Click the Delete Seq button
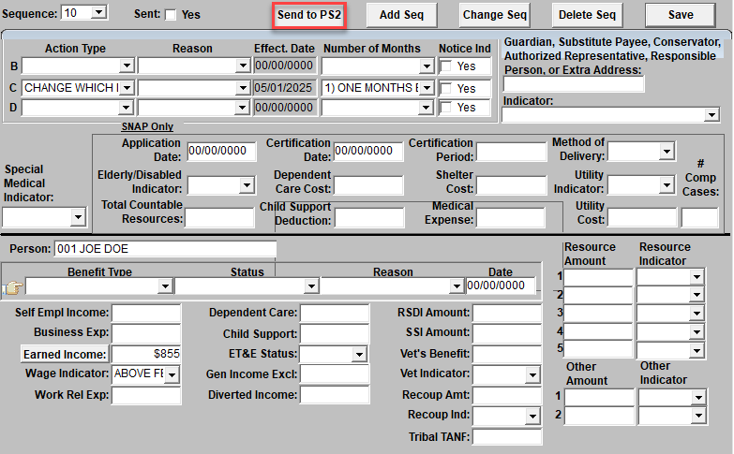The height and width of the screenshot is (454, 734). click(x=587, y=15)
